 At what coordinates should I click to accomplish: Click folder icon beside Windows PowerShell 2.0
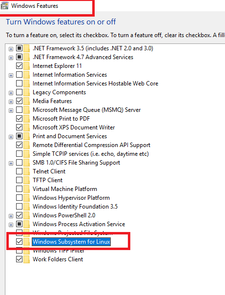(27, 215)
